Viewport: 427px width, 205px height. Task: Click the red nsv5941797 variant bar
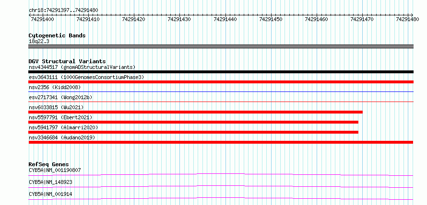pos(193,132)
